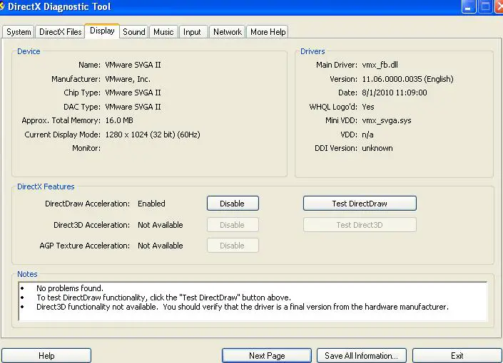
Task: Go to the Sound tab
Action: click(x=133, y=32)
